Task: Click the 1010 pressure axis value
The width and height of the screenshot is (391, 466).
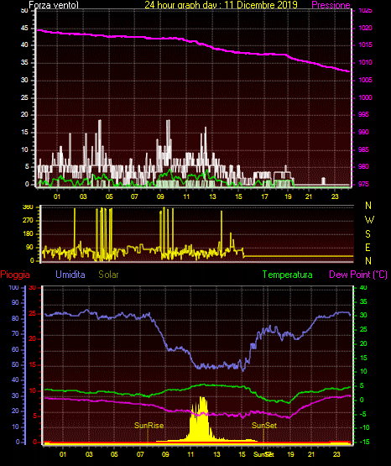Action: pos(366,62)
